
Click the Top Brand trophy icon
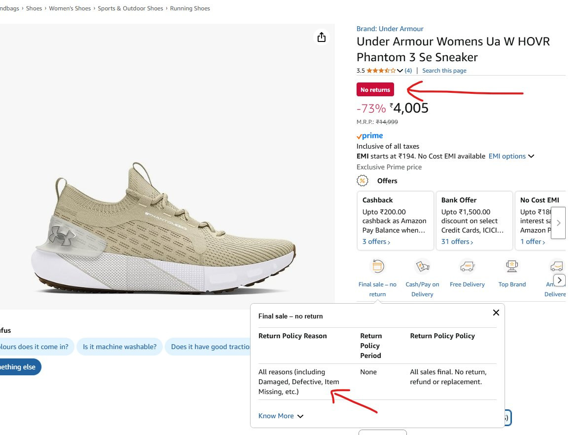click(x=512, y=266)
